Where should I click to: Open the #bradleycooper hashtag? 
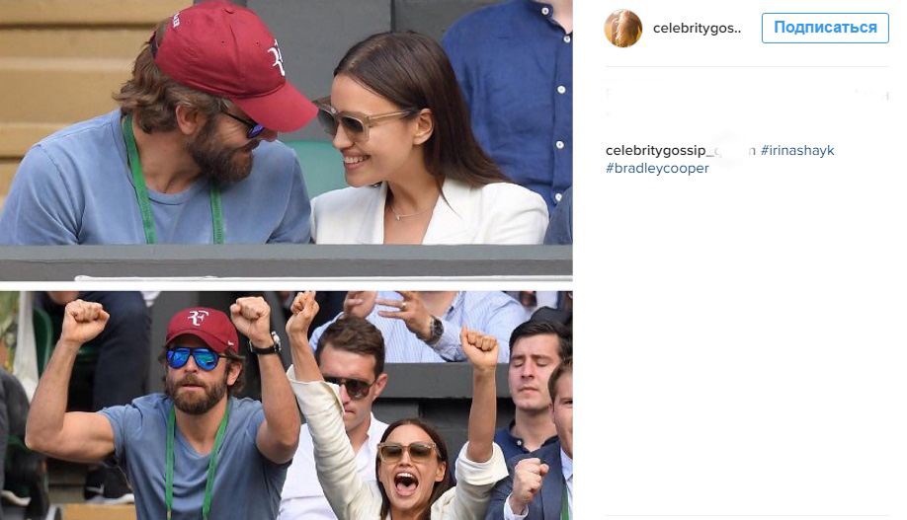[x=657, y=169]
